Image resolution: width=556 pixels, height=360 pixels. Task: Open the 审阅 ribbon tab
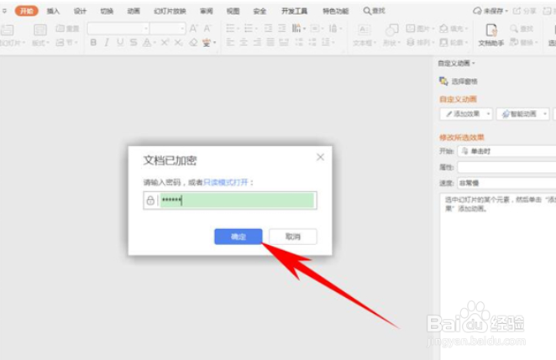(x=207, y=11)
